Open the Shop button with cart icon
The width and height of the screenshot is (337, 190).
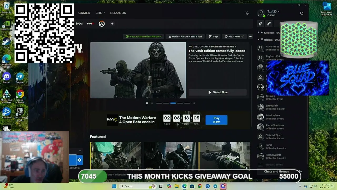213,36
